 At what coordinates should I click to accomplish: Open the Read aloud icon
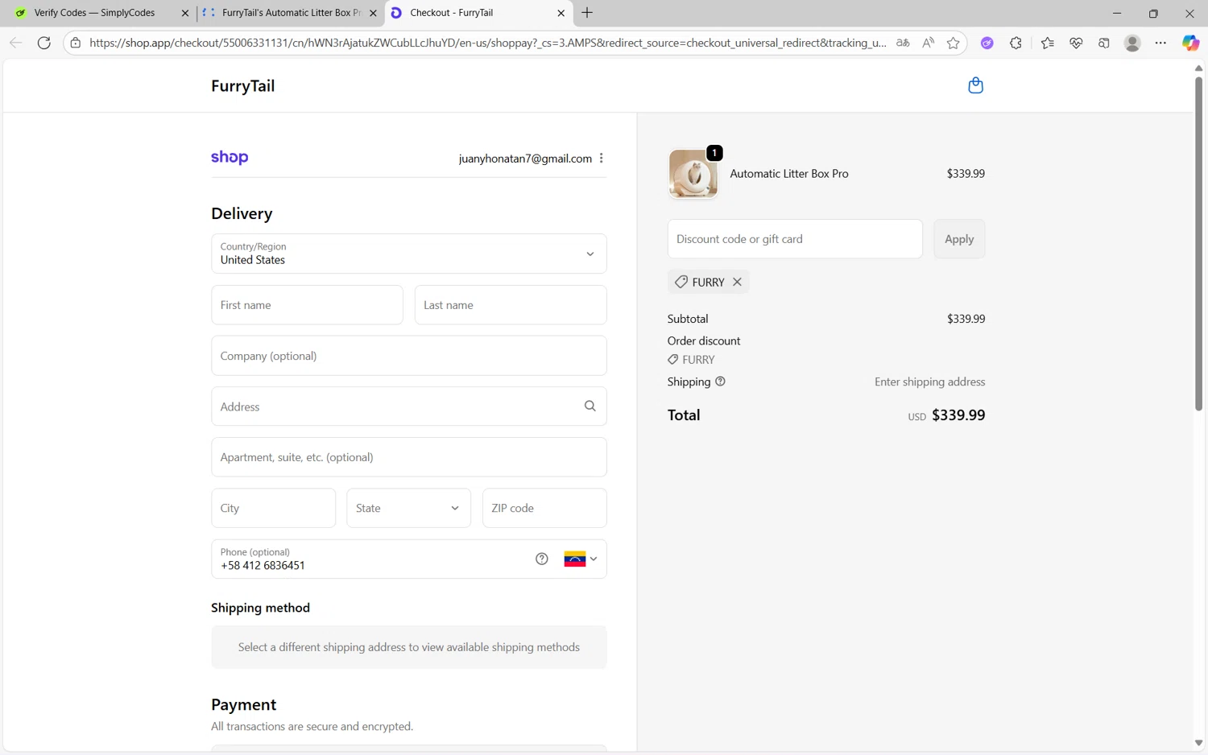pyautogui.click(x=929, y=43)
